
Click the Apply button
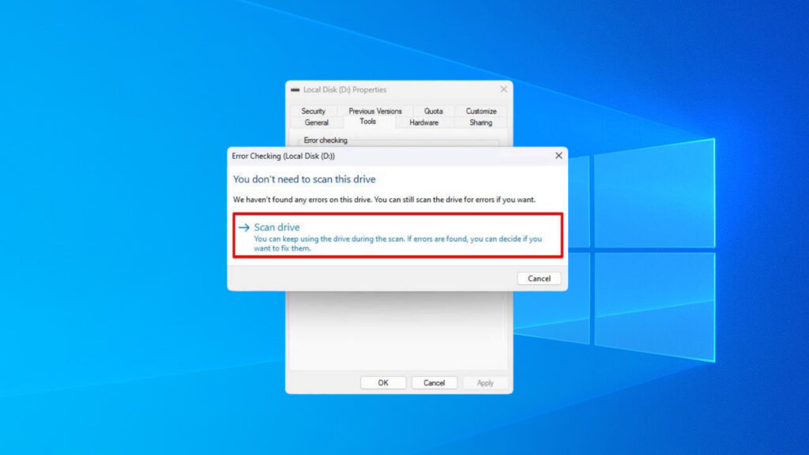click(484, 382)
